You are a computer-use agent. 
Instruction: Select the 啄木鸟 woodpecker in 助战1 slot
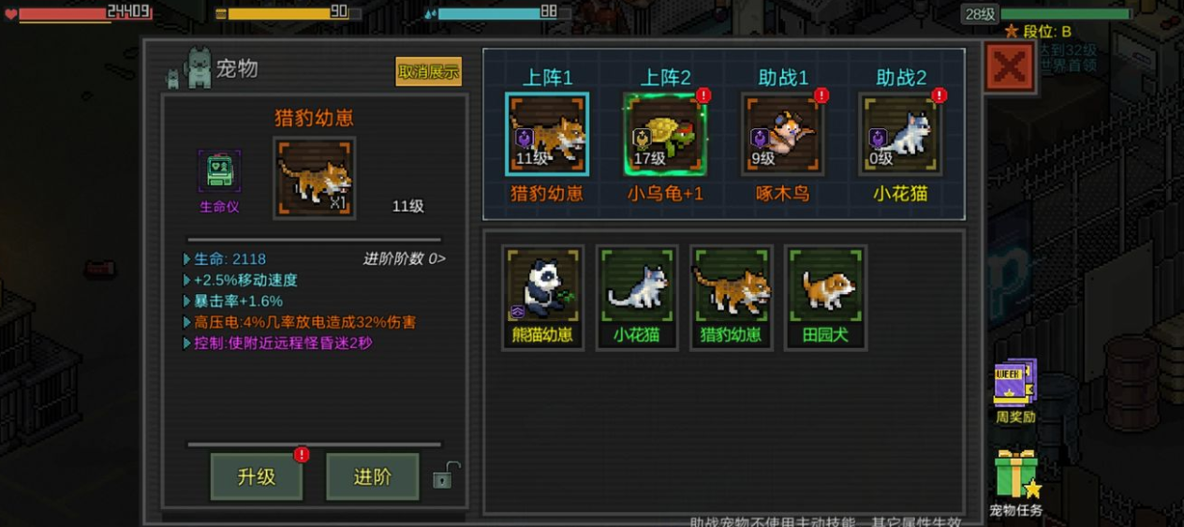[783, 134]
